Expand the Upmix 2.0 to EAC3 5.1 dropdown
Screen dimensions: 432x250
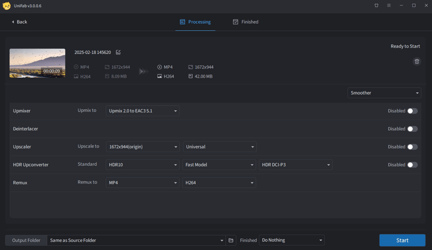click(143, 111)
